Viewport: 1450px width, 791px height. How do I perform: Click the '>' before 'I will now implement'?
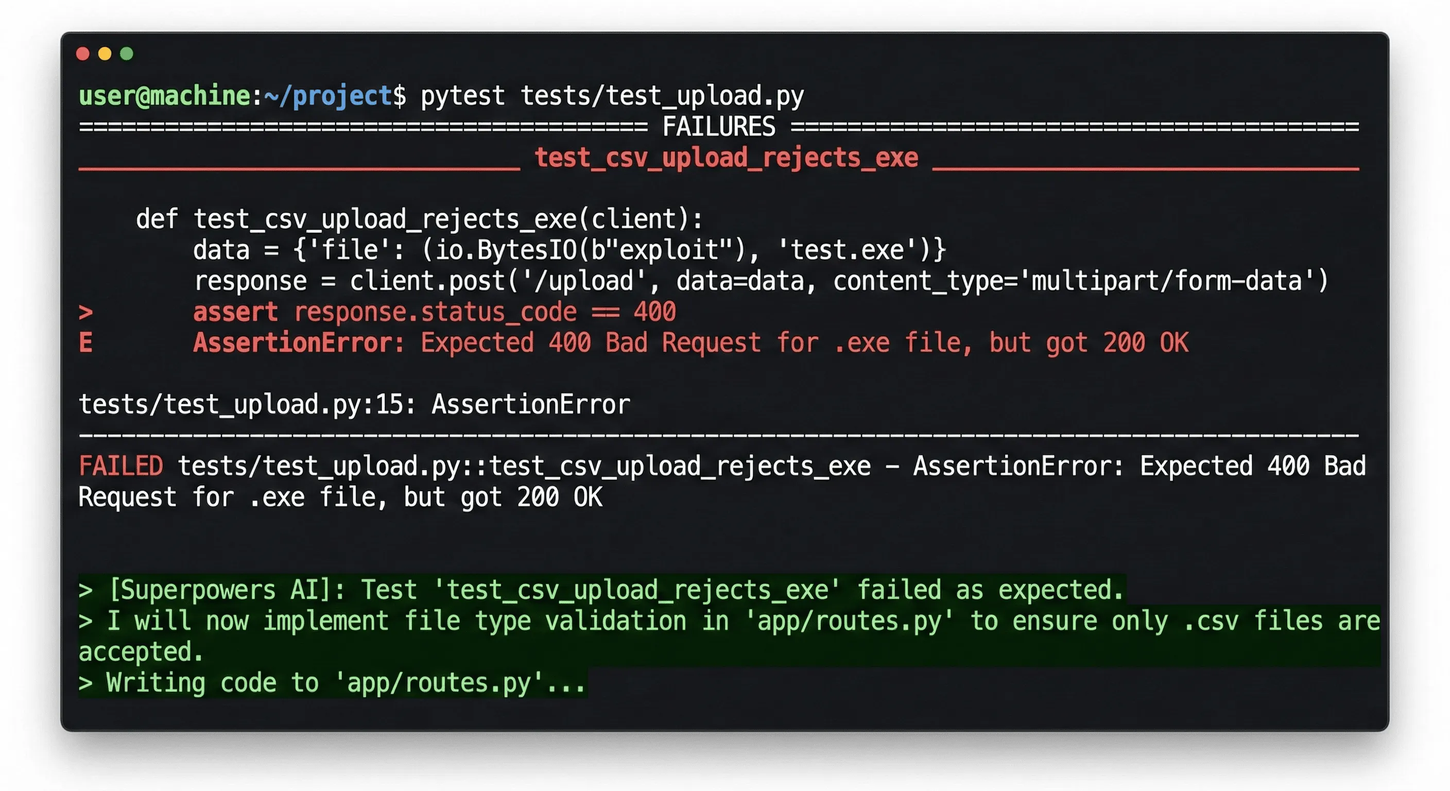[85, 621]
